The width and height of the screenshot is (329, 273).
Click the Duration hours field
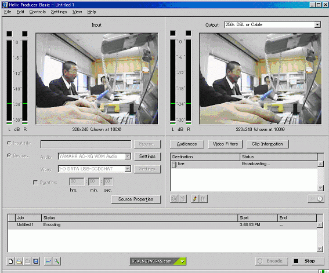click(x=77, y=181)
